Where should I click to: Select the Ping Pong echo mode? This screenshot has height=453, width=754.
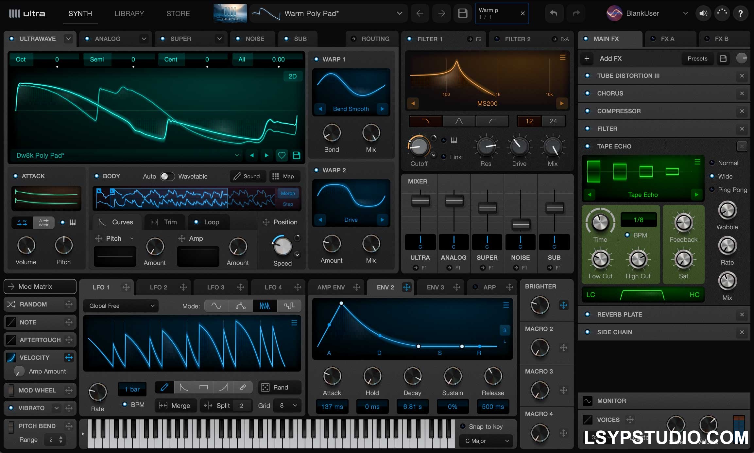(712, 190)
